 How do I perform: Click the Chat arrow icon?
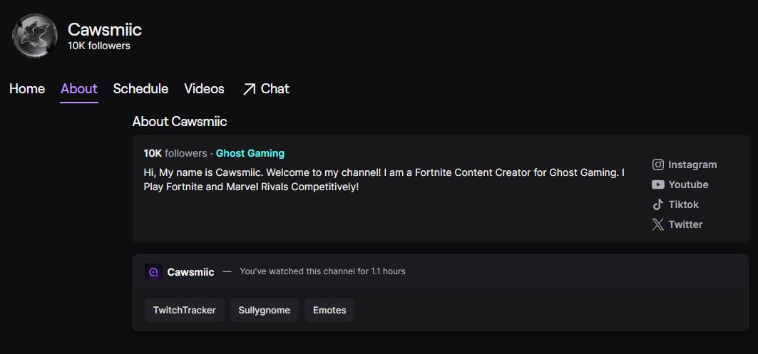coord(249,89)
